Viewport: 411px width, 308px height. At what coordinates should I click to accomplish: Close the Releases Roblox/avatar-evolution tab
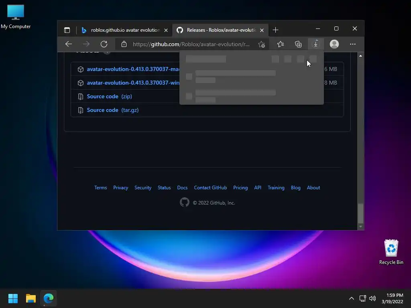tap(262, 30)
